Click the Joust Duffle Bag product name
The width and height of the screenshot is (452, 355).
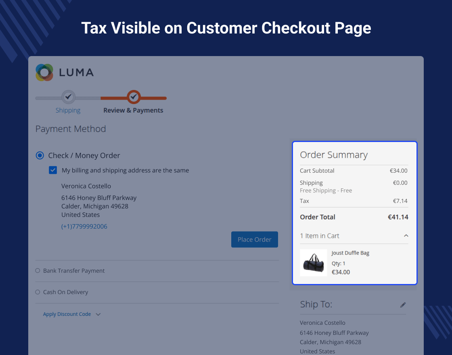(350, 253)
